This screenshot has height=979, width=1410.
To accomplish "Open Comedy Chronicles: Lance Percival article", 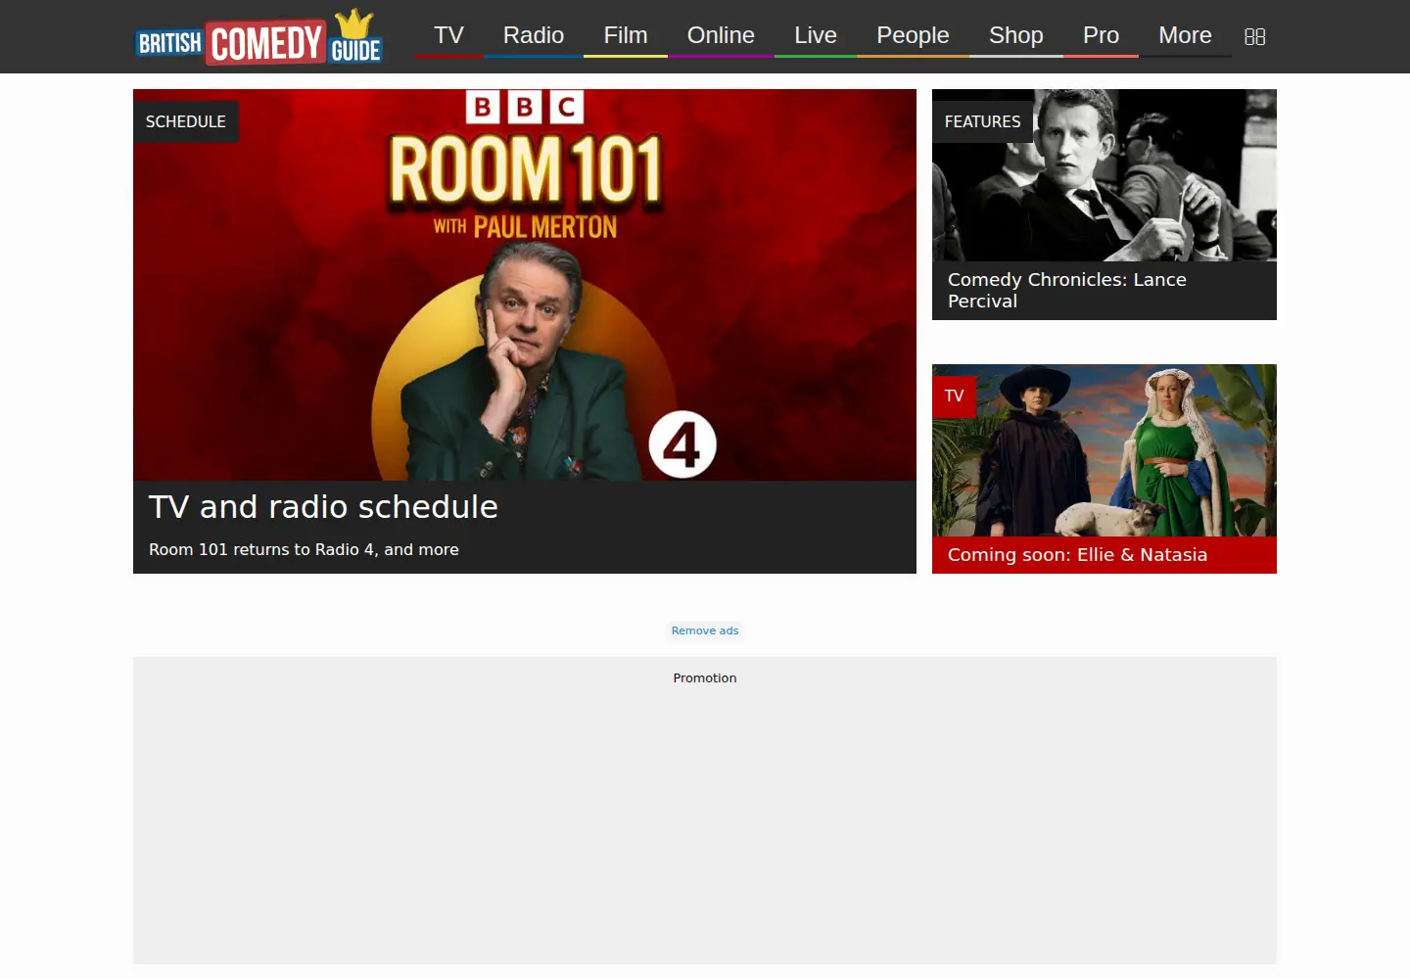I will pos(1067,291).
